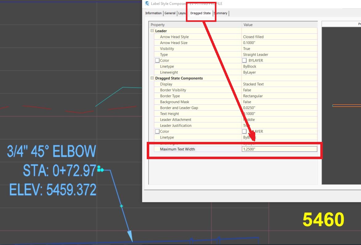Click the Leader Linetype value ByBlock
Image resolution: width=361 pixels, height=245 pixels.
pyautogui.click(x=279, y=66)
